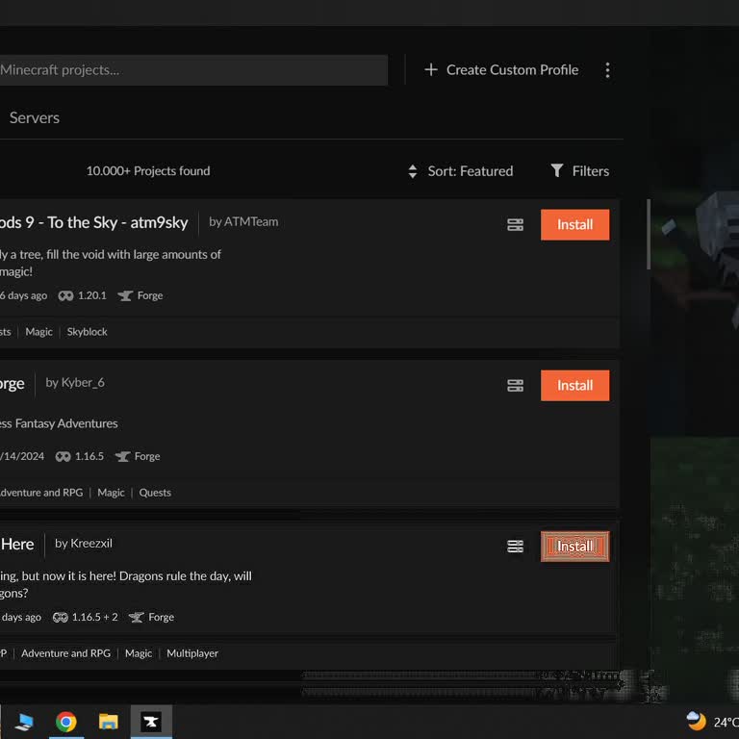Click the Skyblock category tag
Viewport: 739px width, 739px height.
pyautogui.click(x=88, y=332)
